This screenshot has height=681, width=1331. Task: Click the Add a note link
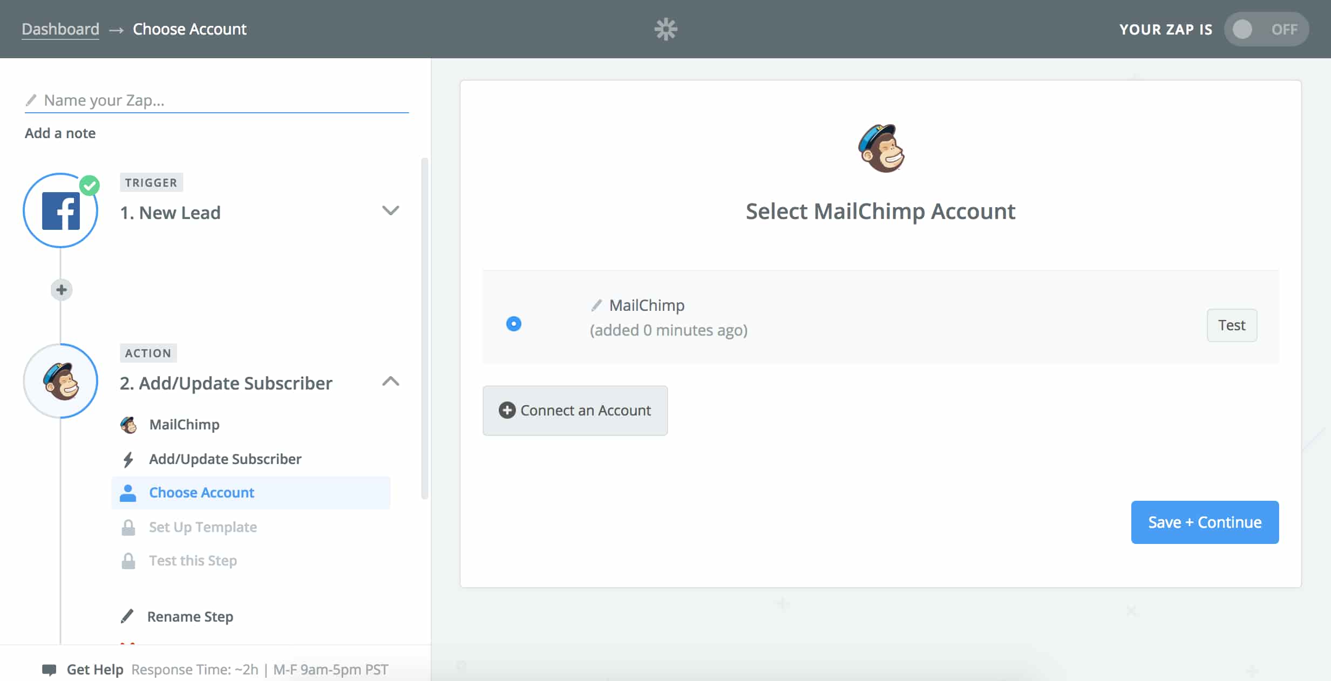point(60,133)
